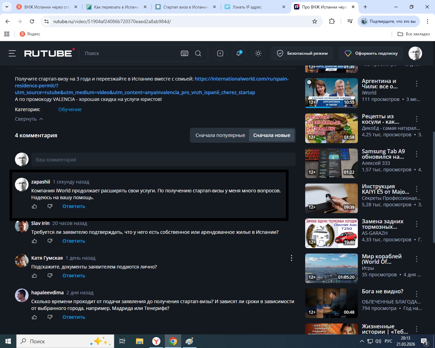The height and width of the screenshot is (348, 435).
Task: Switch to "Как переехать в Испани" tab
Action: [116, 7]
